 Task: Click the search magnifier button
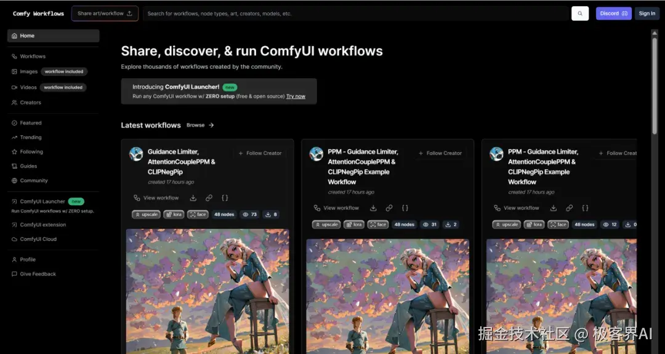coord(580,14)
